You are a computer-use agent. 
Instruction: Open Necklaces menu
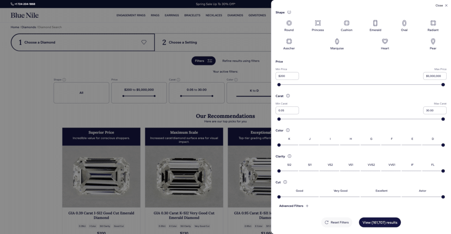point(214,15)
